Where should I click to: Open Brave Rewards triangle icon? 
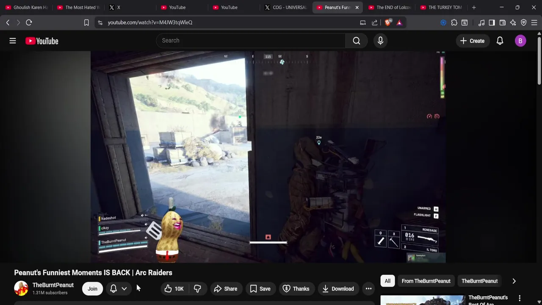pyautogui.click(x=399, y=22)
